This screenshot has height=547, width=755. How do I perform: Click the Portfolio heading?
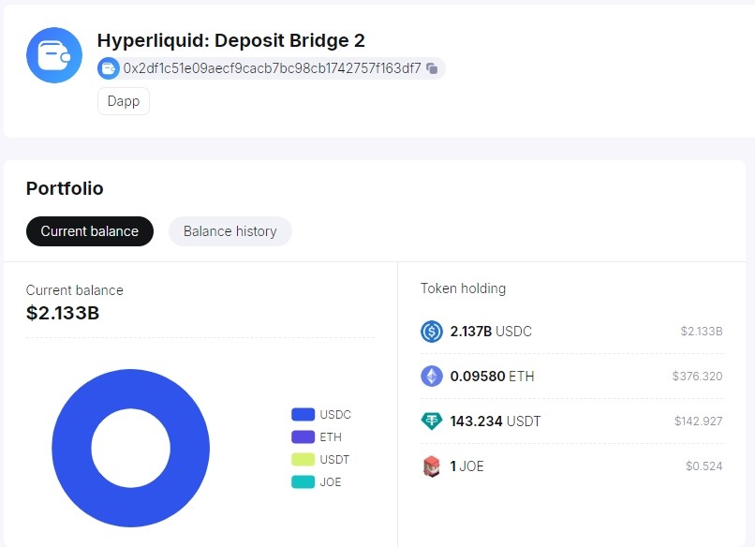coord(65,188)
